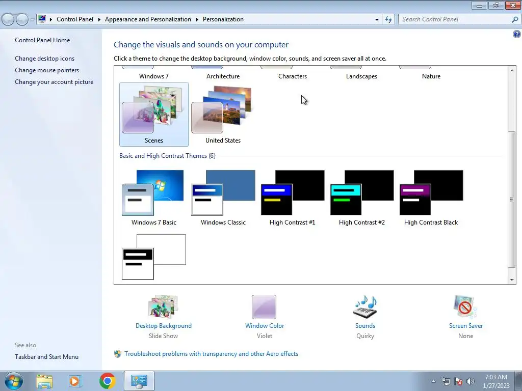
Task: Expand arrow after Appearance and Personalization breadcrumb
Action: tap(197, 20)
